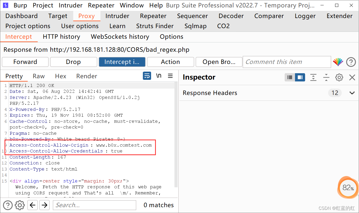Open the Help menu
Image resolution: width=359 pixels, height=213 pixels.
click(156, 5)
